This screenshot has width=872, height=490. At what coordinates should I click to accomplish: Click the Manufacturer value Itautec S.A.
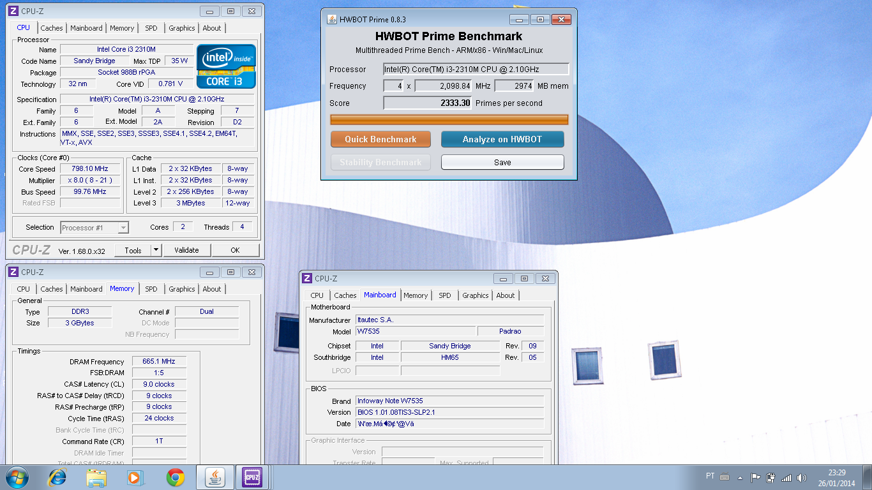click(449, 320)
